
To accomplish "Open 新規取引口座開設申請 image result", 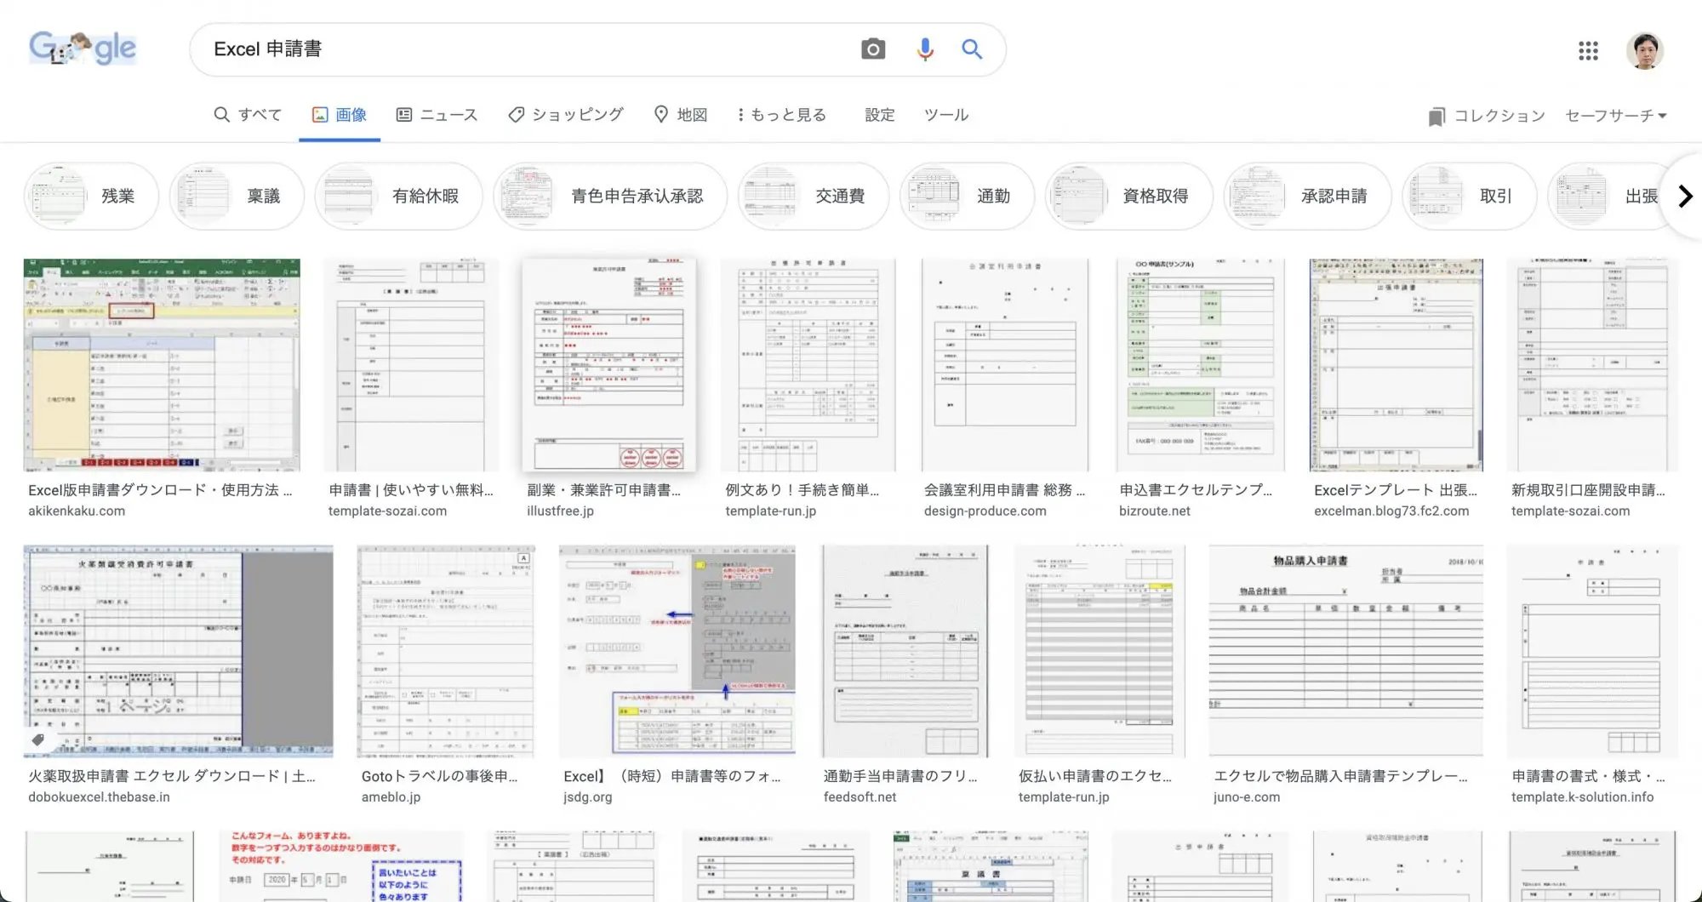I will click(x=1593, y=365).
